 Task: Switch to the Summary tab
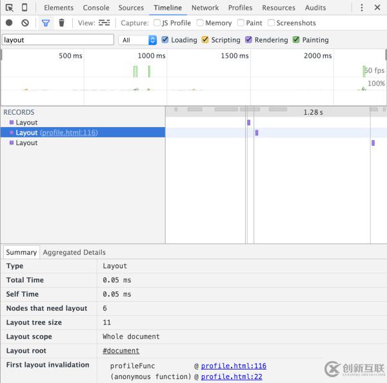pos(21,252)
